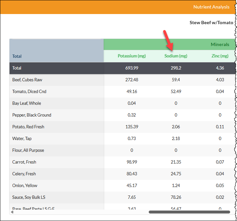The image size is (237, 221).
Task: Select the Sauce, Soy Bulk LS row
Action: tap(123, 197)
